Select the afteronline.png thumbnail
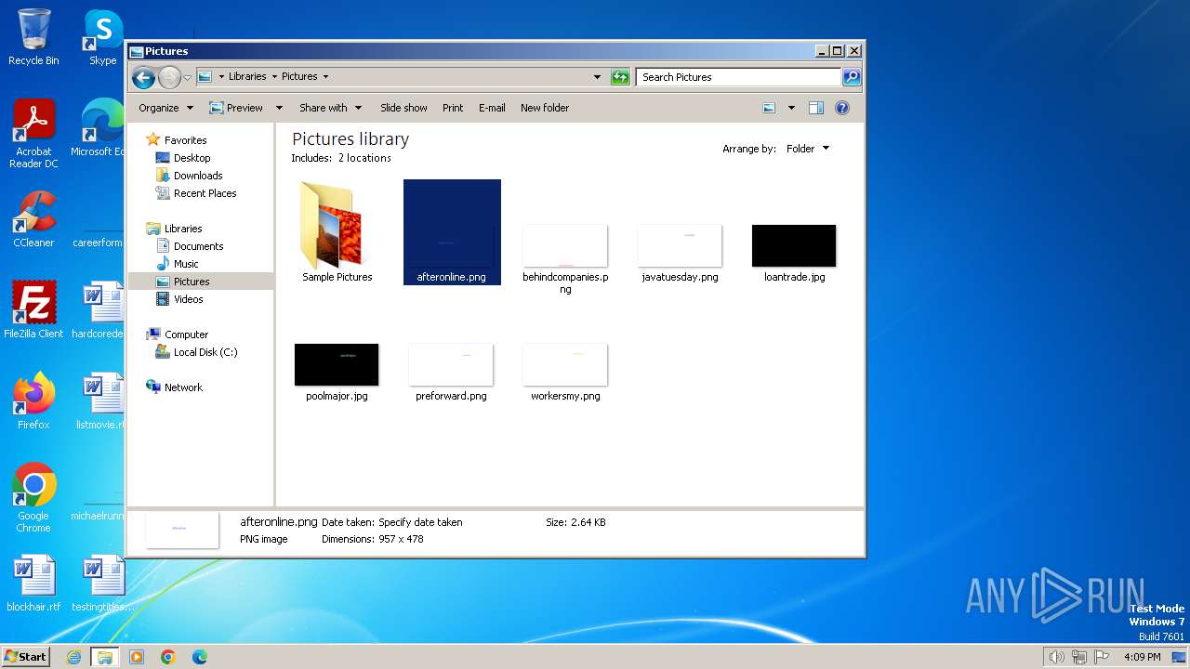The image size is (1190, 669). pos(452,232)
